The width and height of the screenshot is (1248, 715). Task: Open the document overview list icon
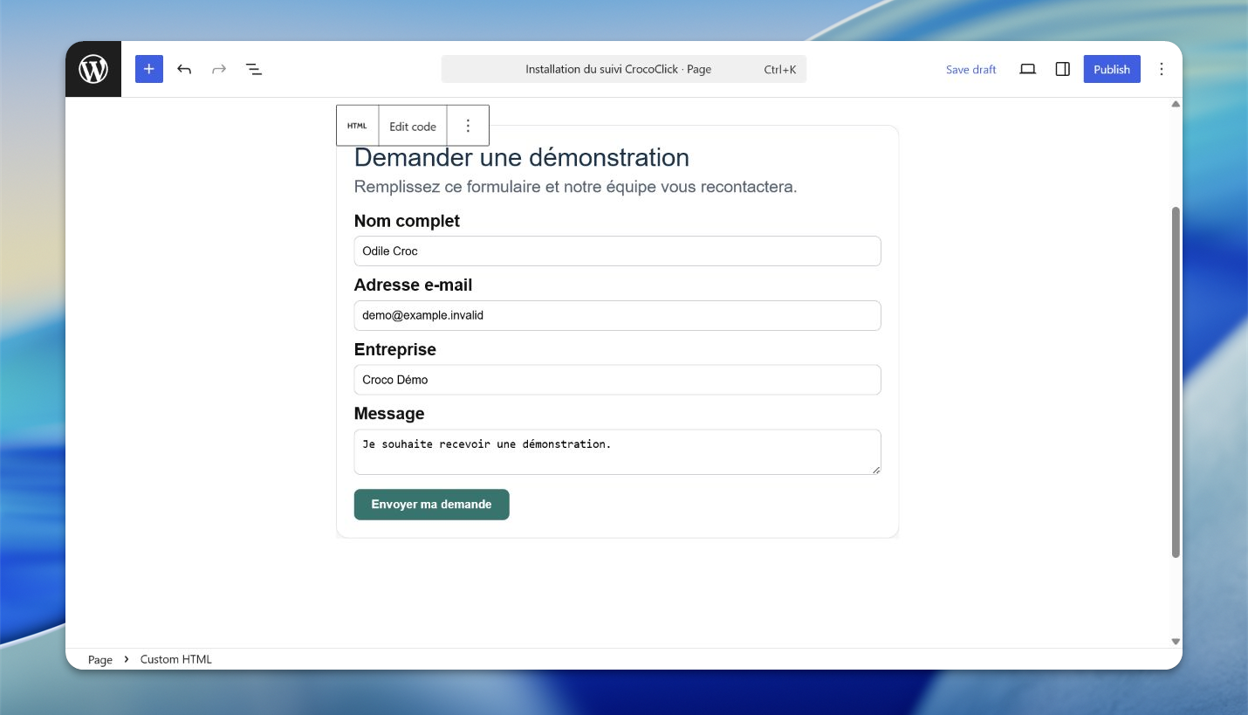click(x=254, y=69)
